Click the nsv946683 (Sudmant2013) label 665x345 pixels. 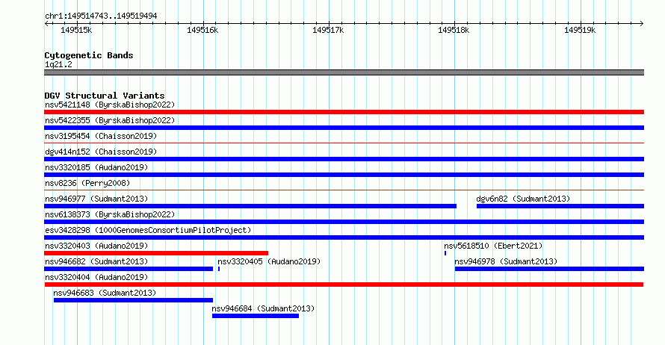point(105,293)
